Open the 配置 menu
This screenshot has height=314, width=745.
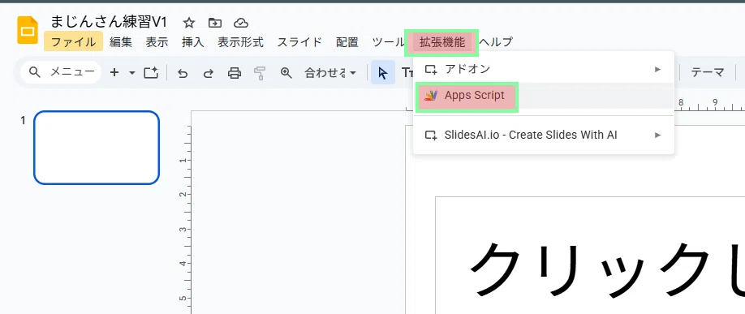(x=347, y=42)
